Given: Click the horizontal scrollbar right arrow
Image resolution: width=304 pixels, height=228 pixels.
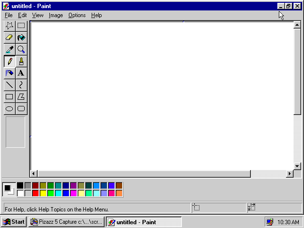Looking at the screenshot, I should pyautogui.click(x=290, y=173).
